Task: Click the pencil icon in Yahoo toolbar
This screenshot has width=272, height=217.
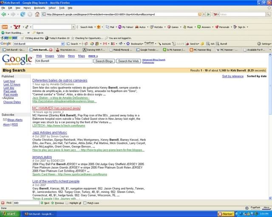Action: (27, 27)
